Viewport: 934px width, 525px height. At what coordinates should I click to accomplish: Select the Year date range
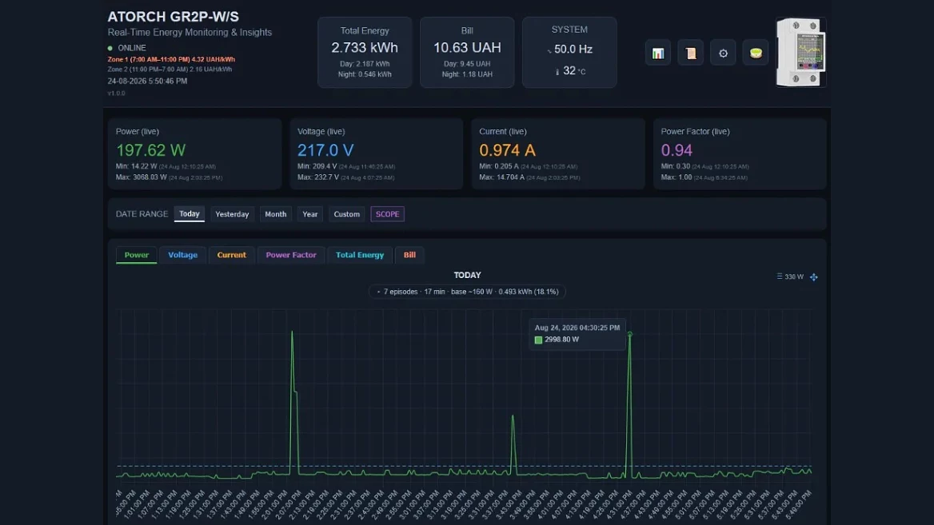pos(310,214)
